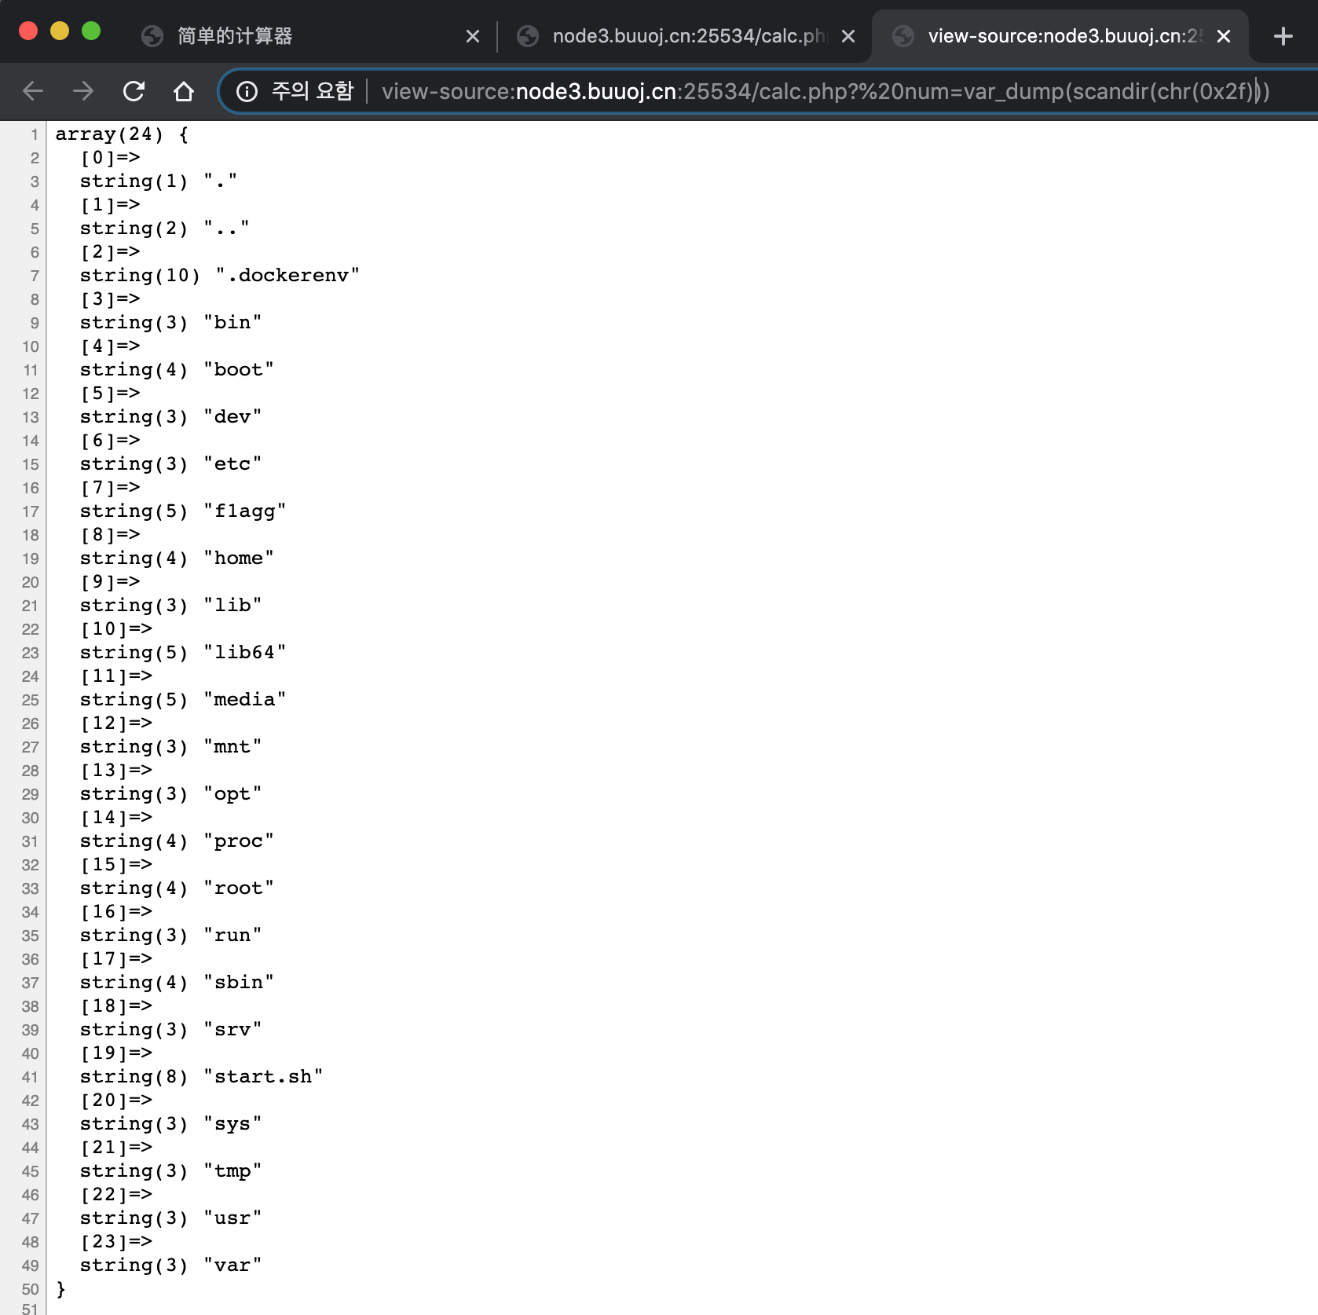
Task: Click the browser forward arrow
Action: point(83,91)
